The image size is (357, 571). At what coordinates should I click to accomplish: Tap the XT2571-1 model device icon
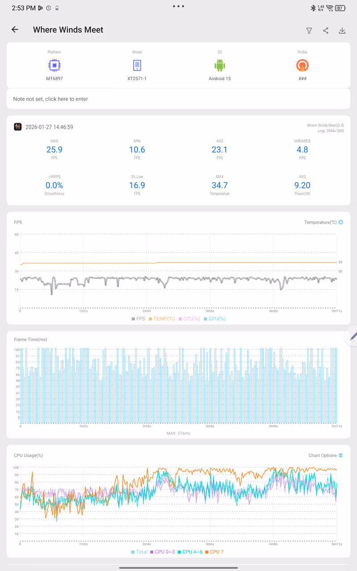tap(137, 66)
